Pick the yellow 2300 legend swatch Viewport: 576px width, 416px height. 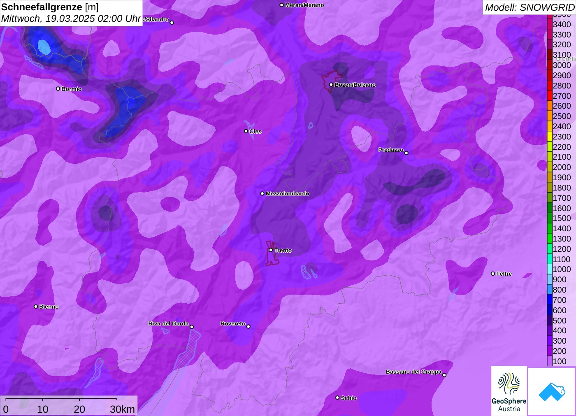tap(550, 137)
